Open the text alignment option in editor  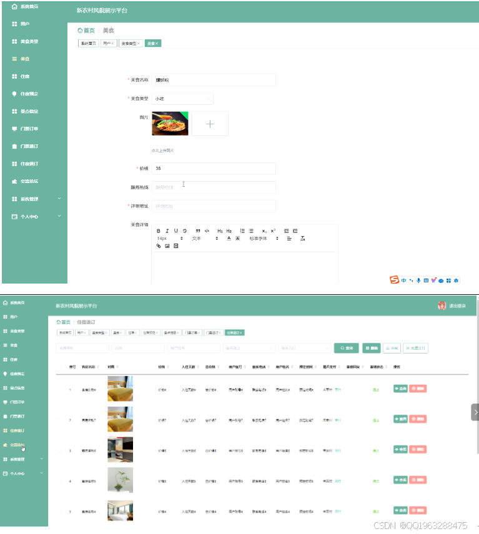[x=289, y=239]
